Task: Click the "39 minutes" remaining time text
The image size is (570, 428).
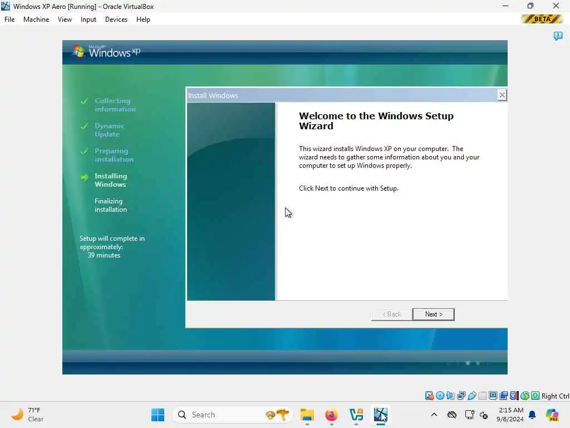Action: 104,255
